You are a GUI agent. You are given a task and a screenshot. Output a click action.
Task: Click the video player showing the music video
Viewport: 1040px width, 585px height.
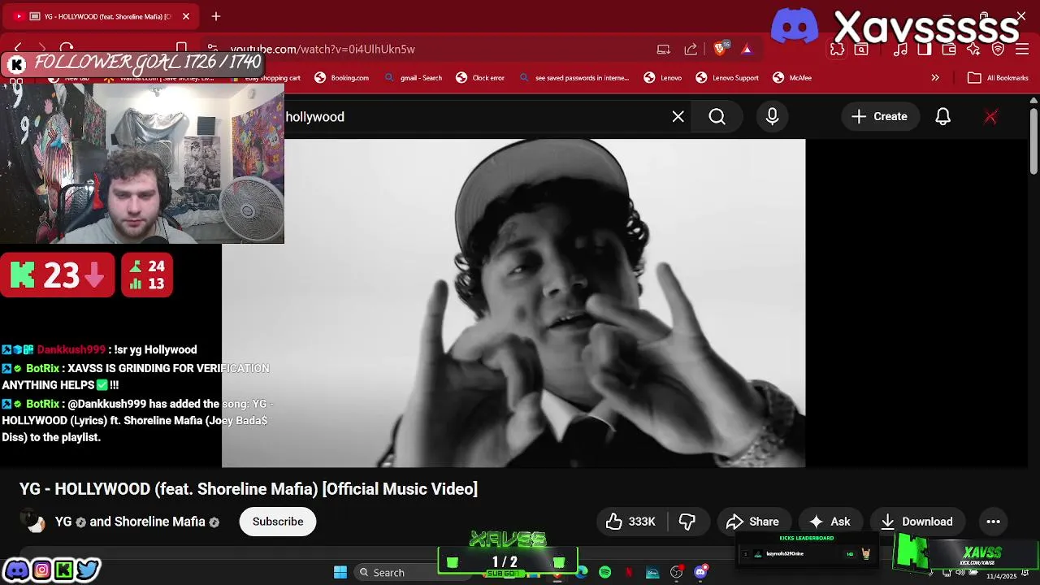click(x=513, y=303)
